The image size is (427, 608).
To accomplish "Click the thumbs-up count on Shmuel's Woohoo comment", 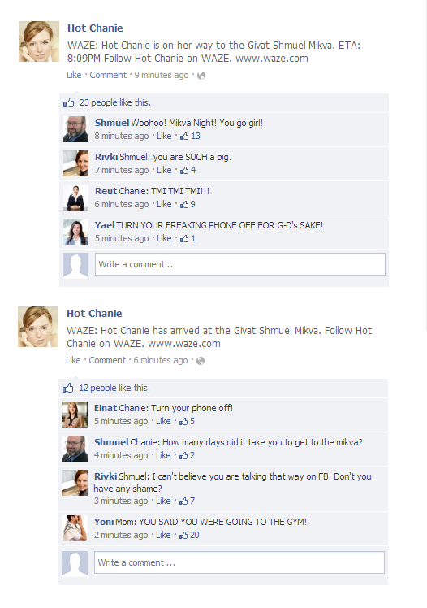I will pos(190,136).
